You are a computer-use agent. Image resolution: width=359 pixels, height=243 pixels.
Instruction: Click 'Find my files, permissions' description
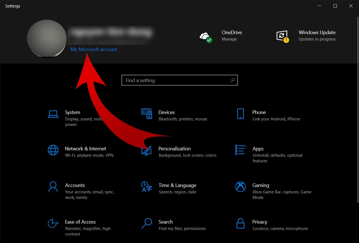tap(182, 229)
